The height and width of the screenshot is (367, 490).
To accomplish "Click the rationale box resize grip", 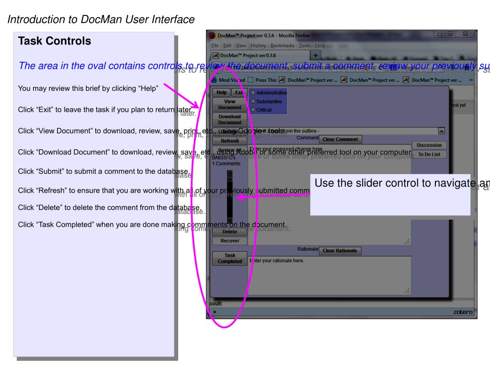I will [407, 291].
